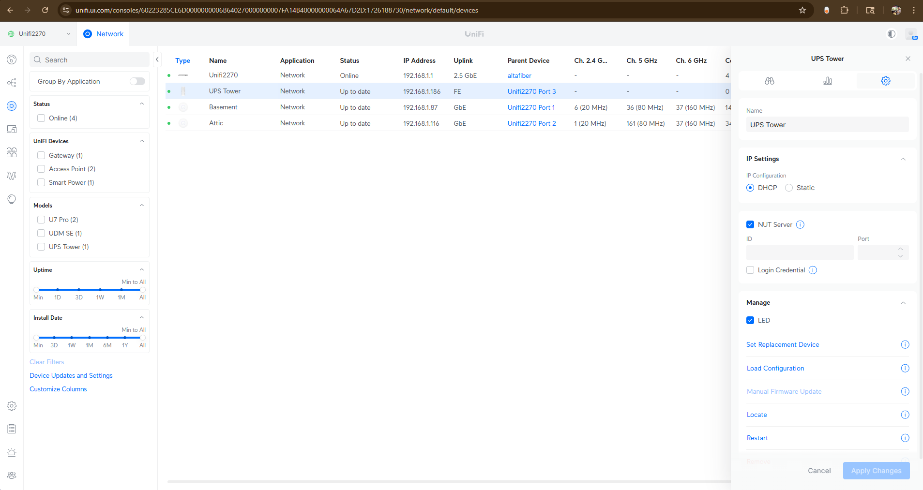Click the 1W point on Uptime slider
The height and width of the screenshot is (490, 923).
coord(100,290)
